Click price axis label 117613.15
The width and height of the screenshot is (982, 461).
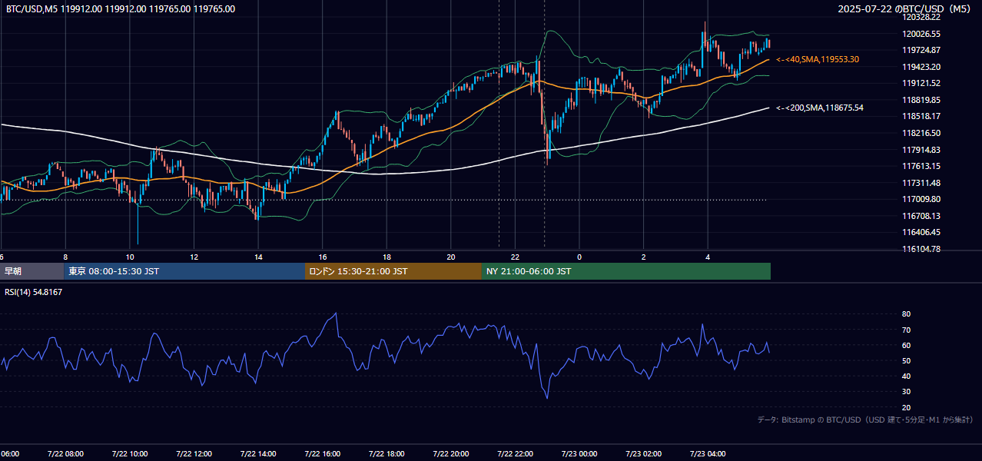pos(923,166)
